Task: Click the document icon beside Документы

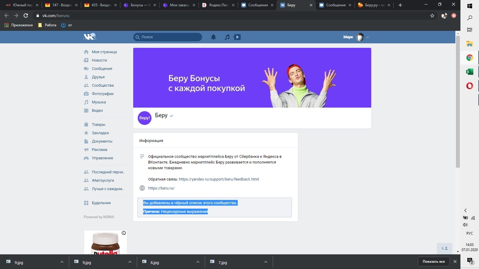Action: coord(86,141)
